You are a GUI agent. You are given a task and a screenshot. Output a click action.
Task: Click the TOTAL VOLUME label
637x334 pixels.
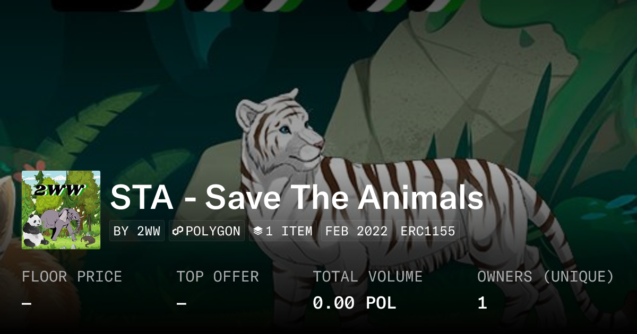click(x=367, y=276)
